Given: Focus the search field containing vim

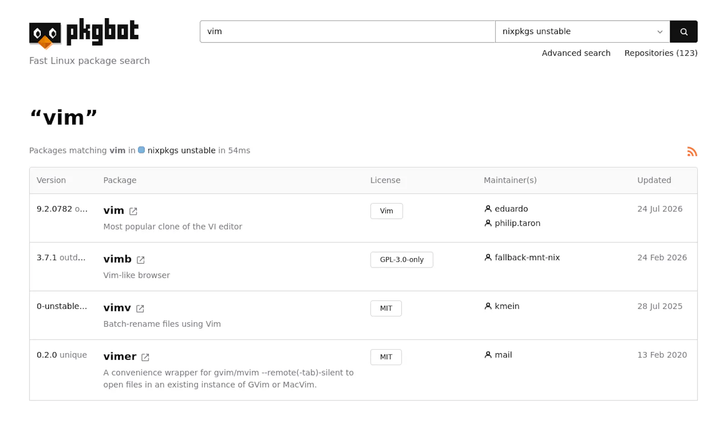Looking at the screenshot, I should (348, 31).
